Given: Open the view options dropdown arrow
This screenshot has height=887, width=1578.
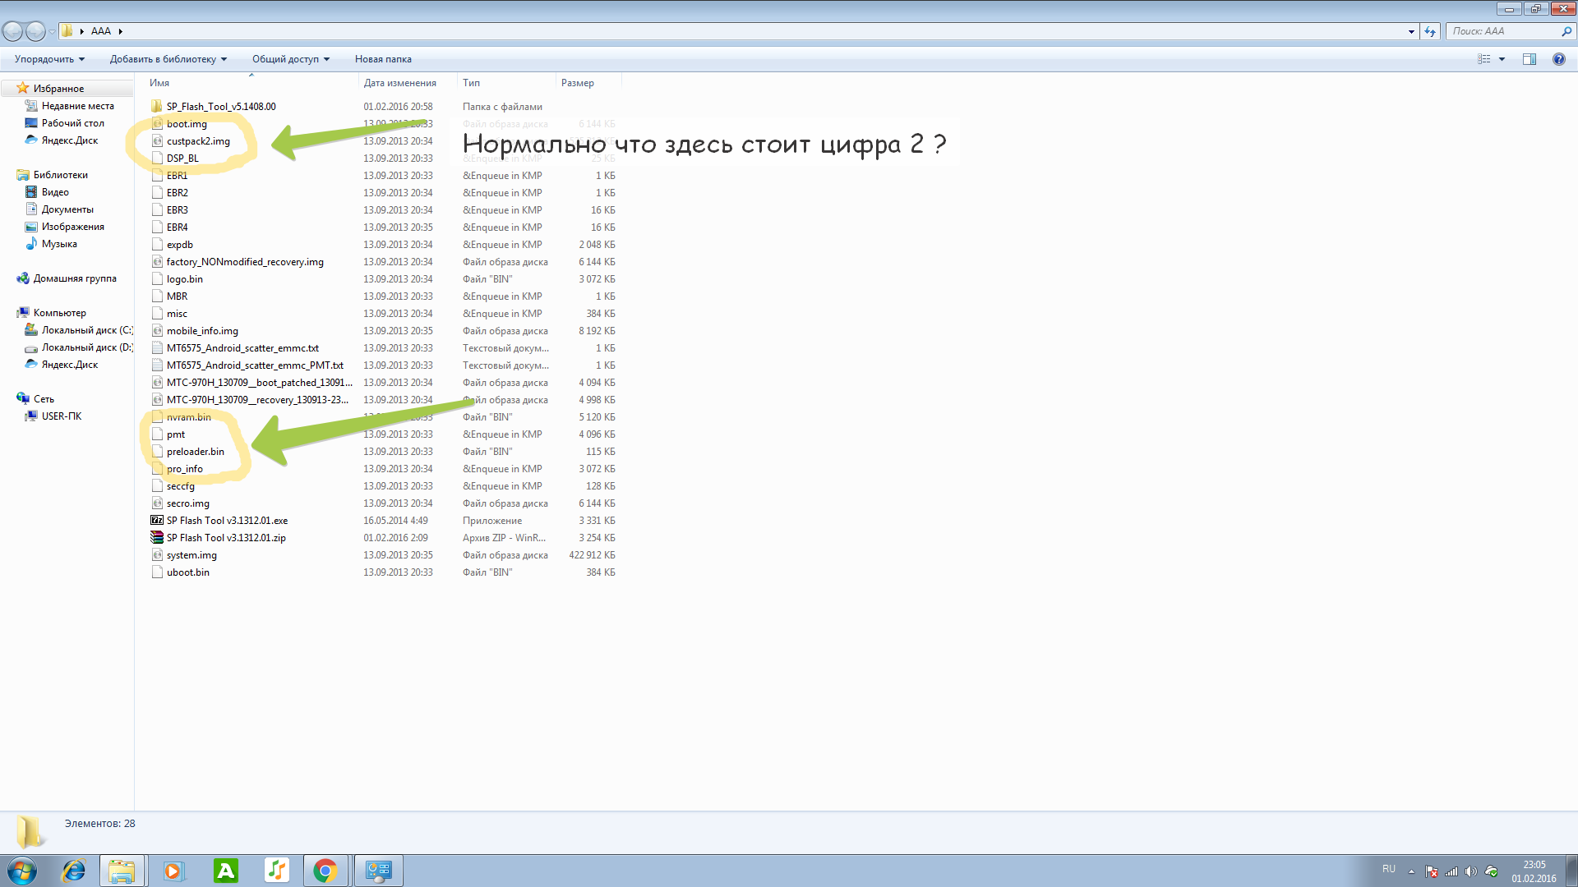Looking at the screenshot, I should pyautogui.click(x=1502, y=59).
